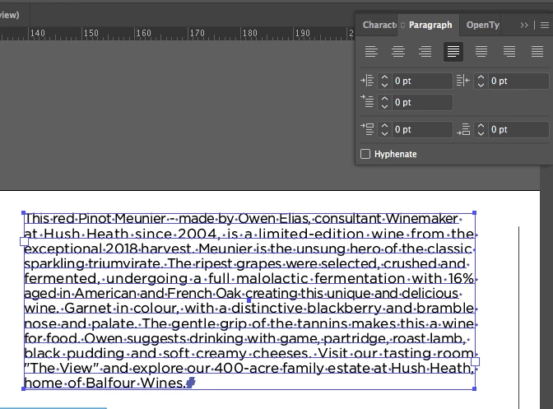This screenshot has height=409, width=553.
Task: Click the First-line left indent icon
Action: click(367, 101)
